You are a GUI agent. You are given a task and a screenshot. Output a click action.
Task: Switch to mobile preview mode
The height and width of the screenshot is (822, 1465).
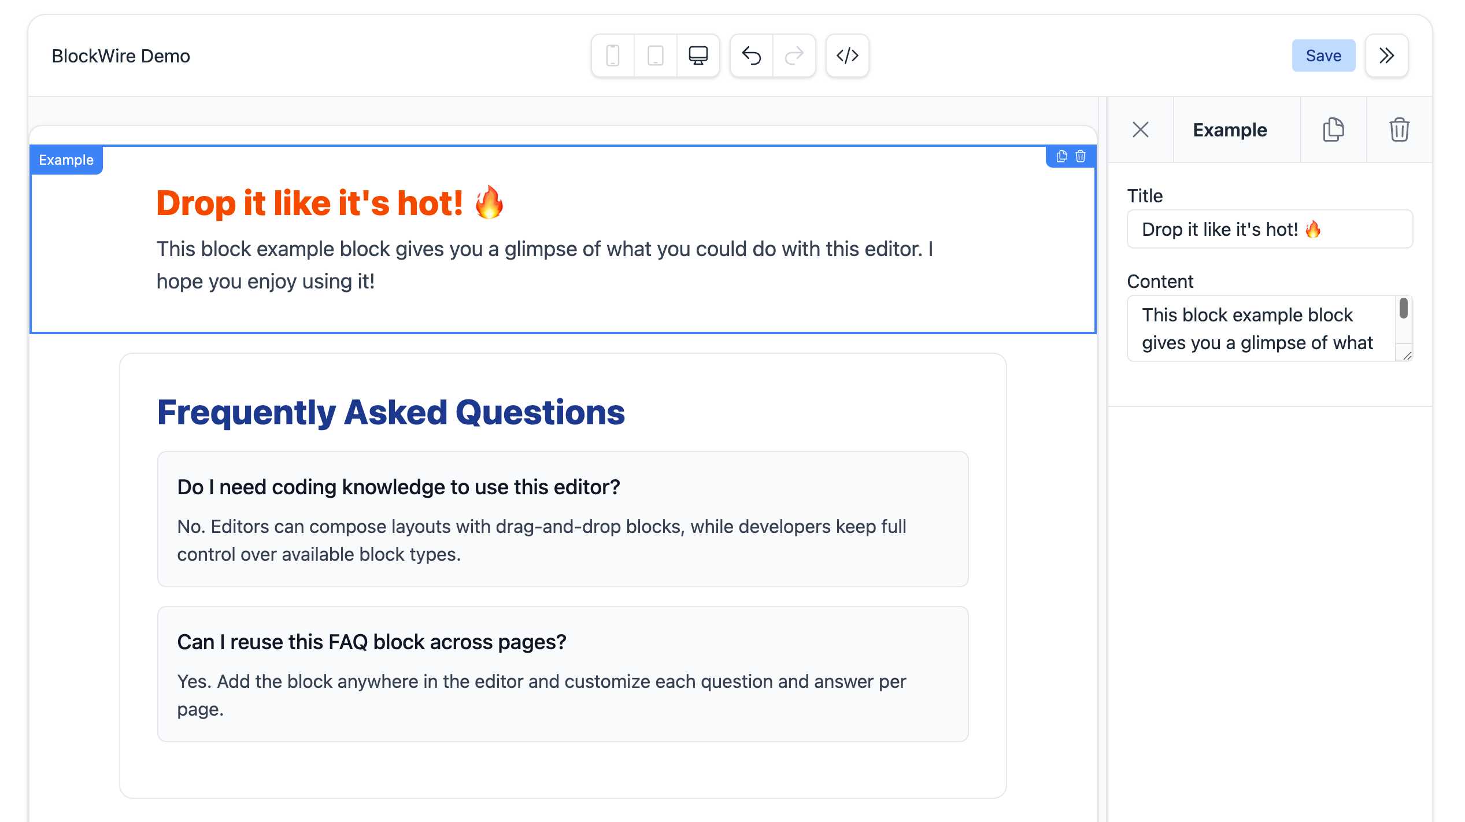tap(613, 55)
